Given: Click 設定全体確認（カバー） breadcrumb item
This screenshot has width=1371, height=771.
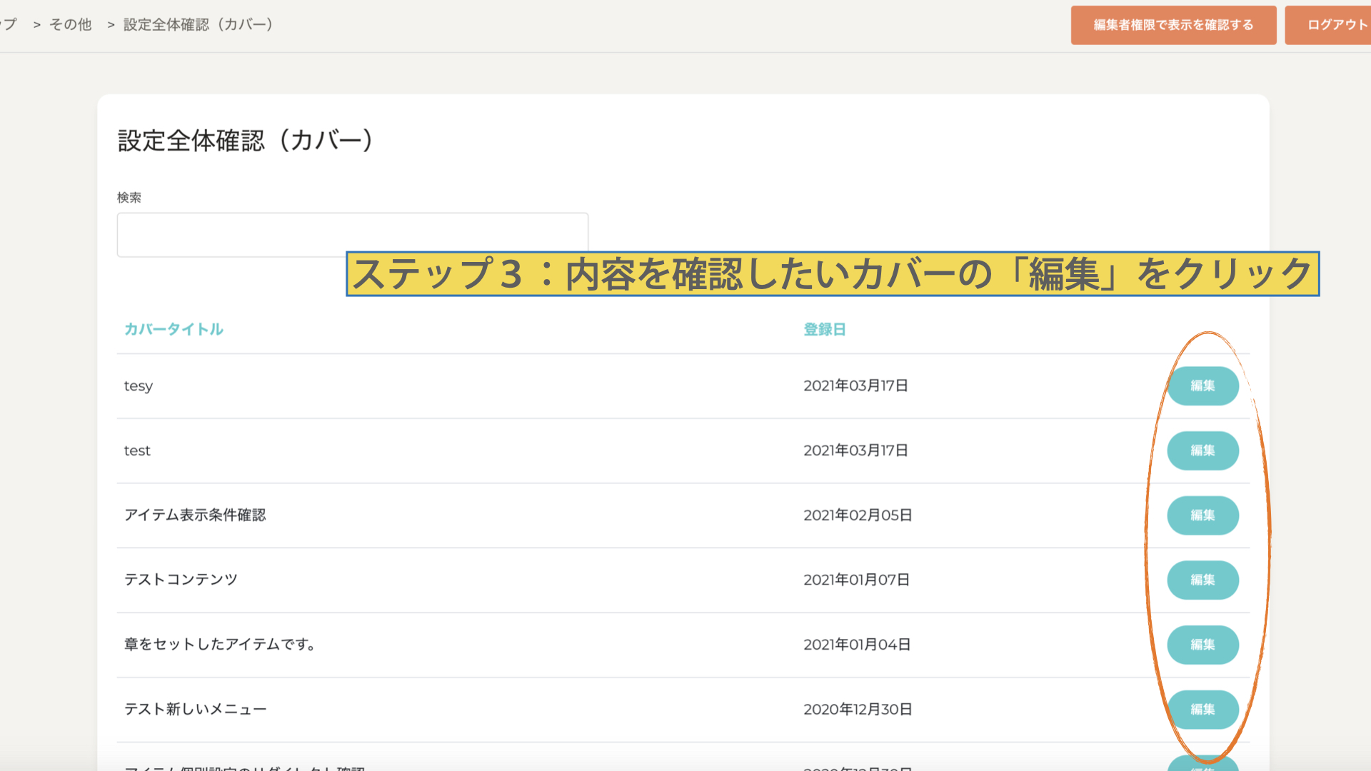Looking at the screenshot, I should [x=198, y=25].
